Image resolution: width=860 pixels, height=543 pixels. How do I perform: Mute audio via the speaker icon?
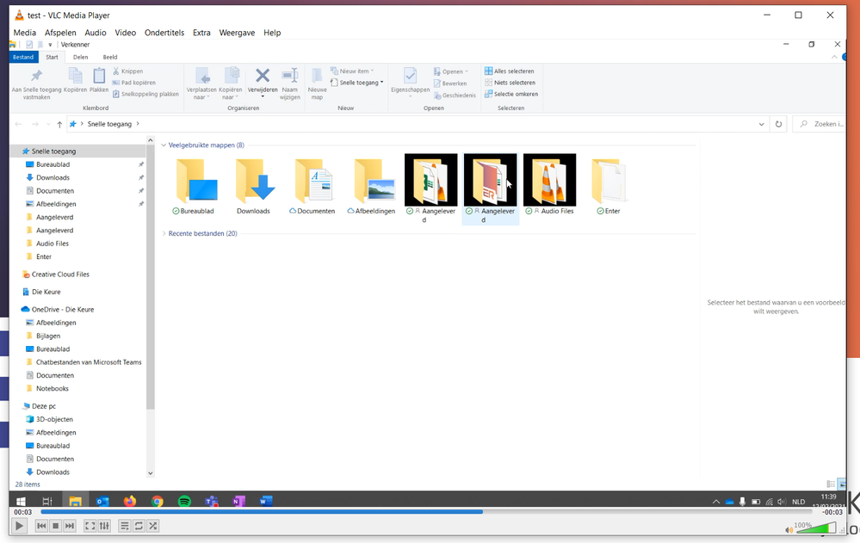[789, 529]
